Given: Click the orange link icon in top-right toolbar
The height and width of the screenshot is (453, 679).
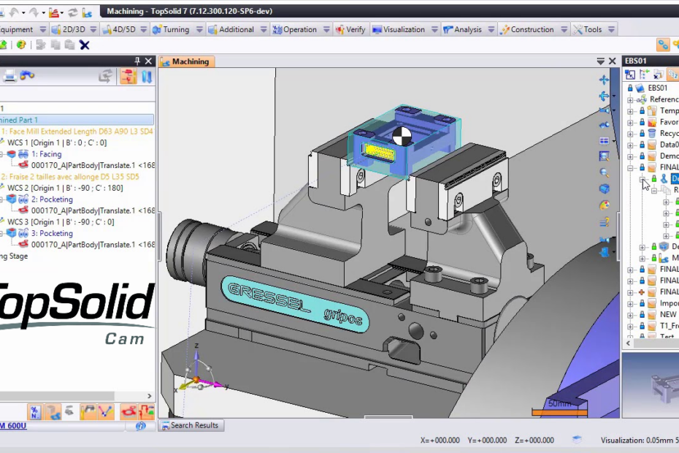Looking at the screenshot, I should [x=663, y=45].
